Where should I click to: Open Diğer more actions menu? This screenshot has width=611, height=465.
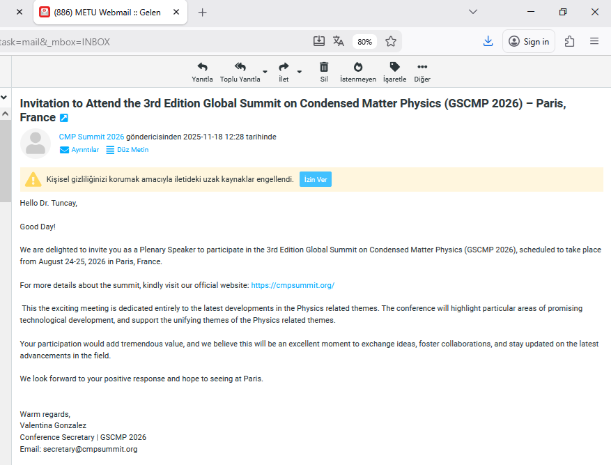tap(422, 67)
